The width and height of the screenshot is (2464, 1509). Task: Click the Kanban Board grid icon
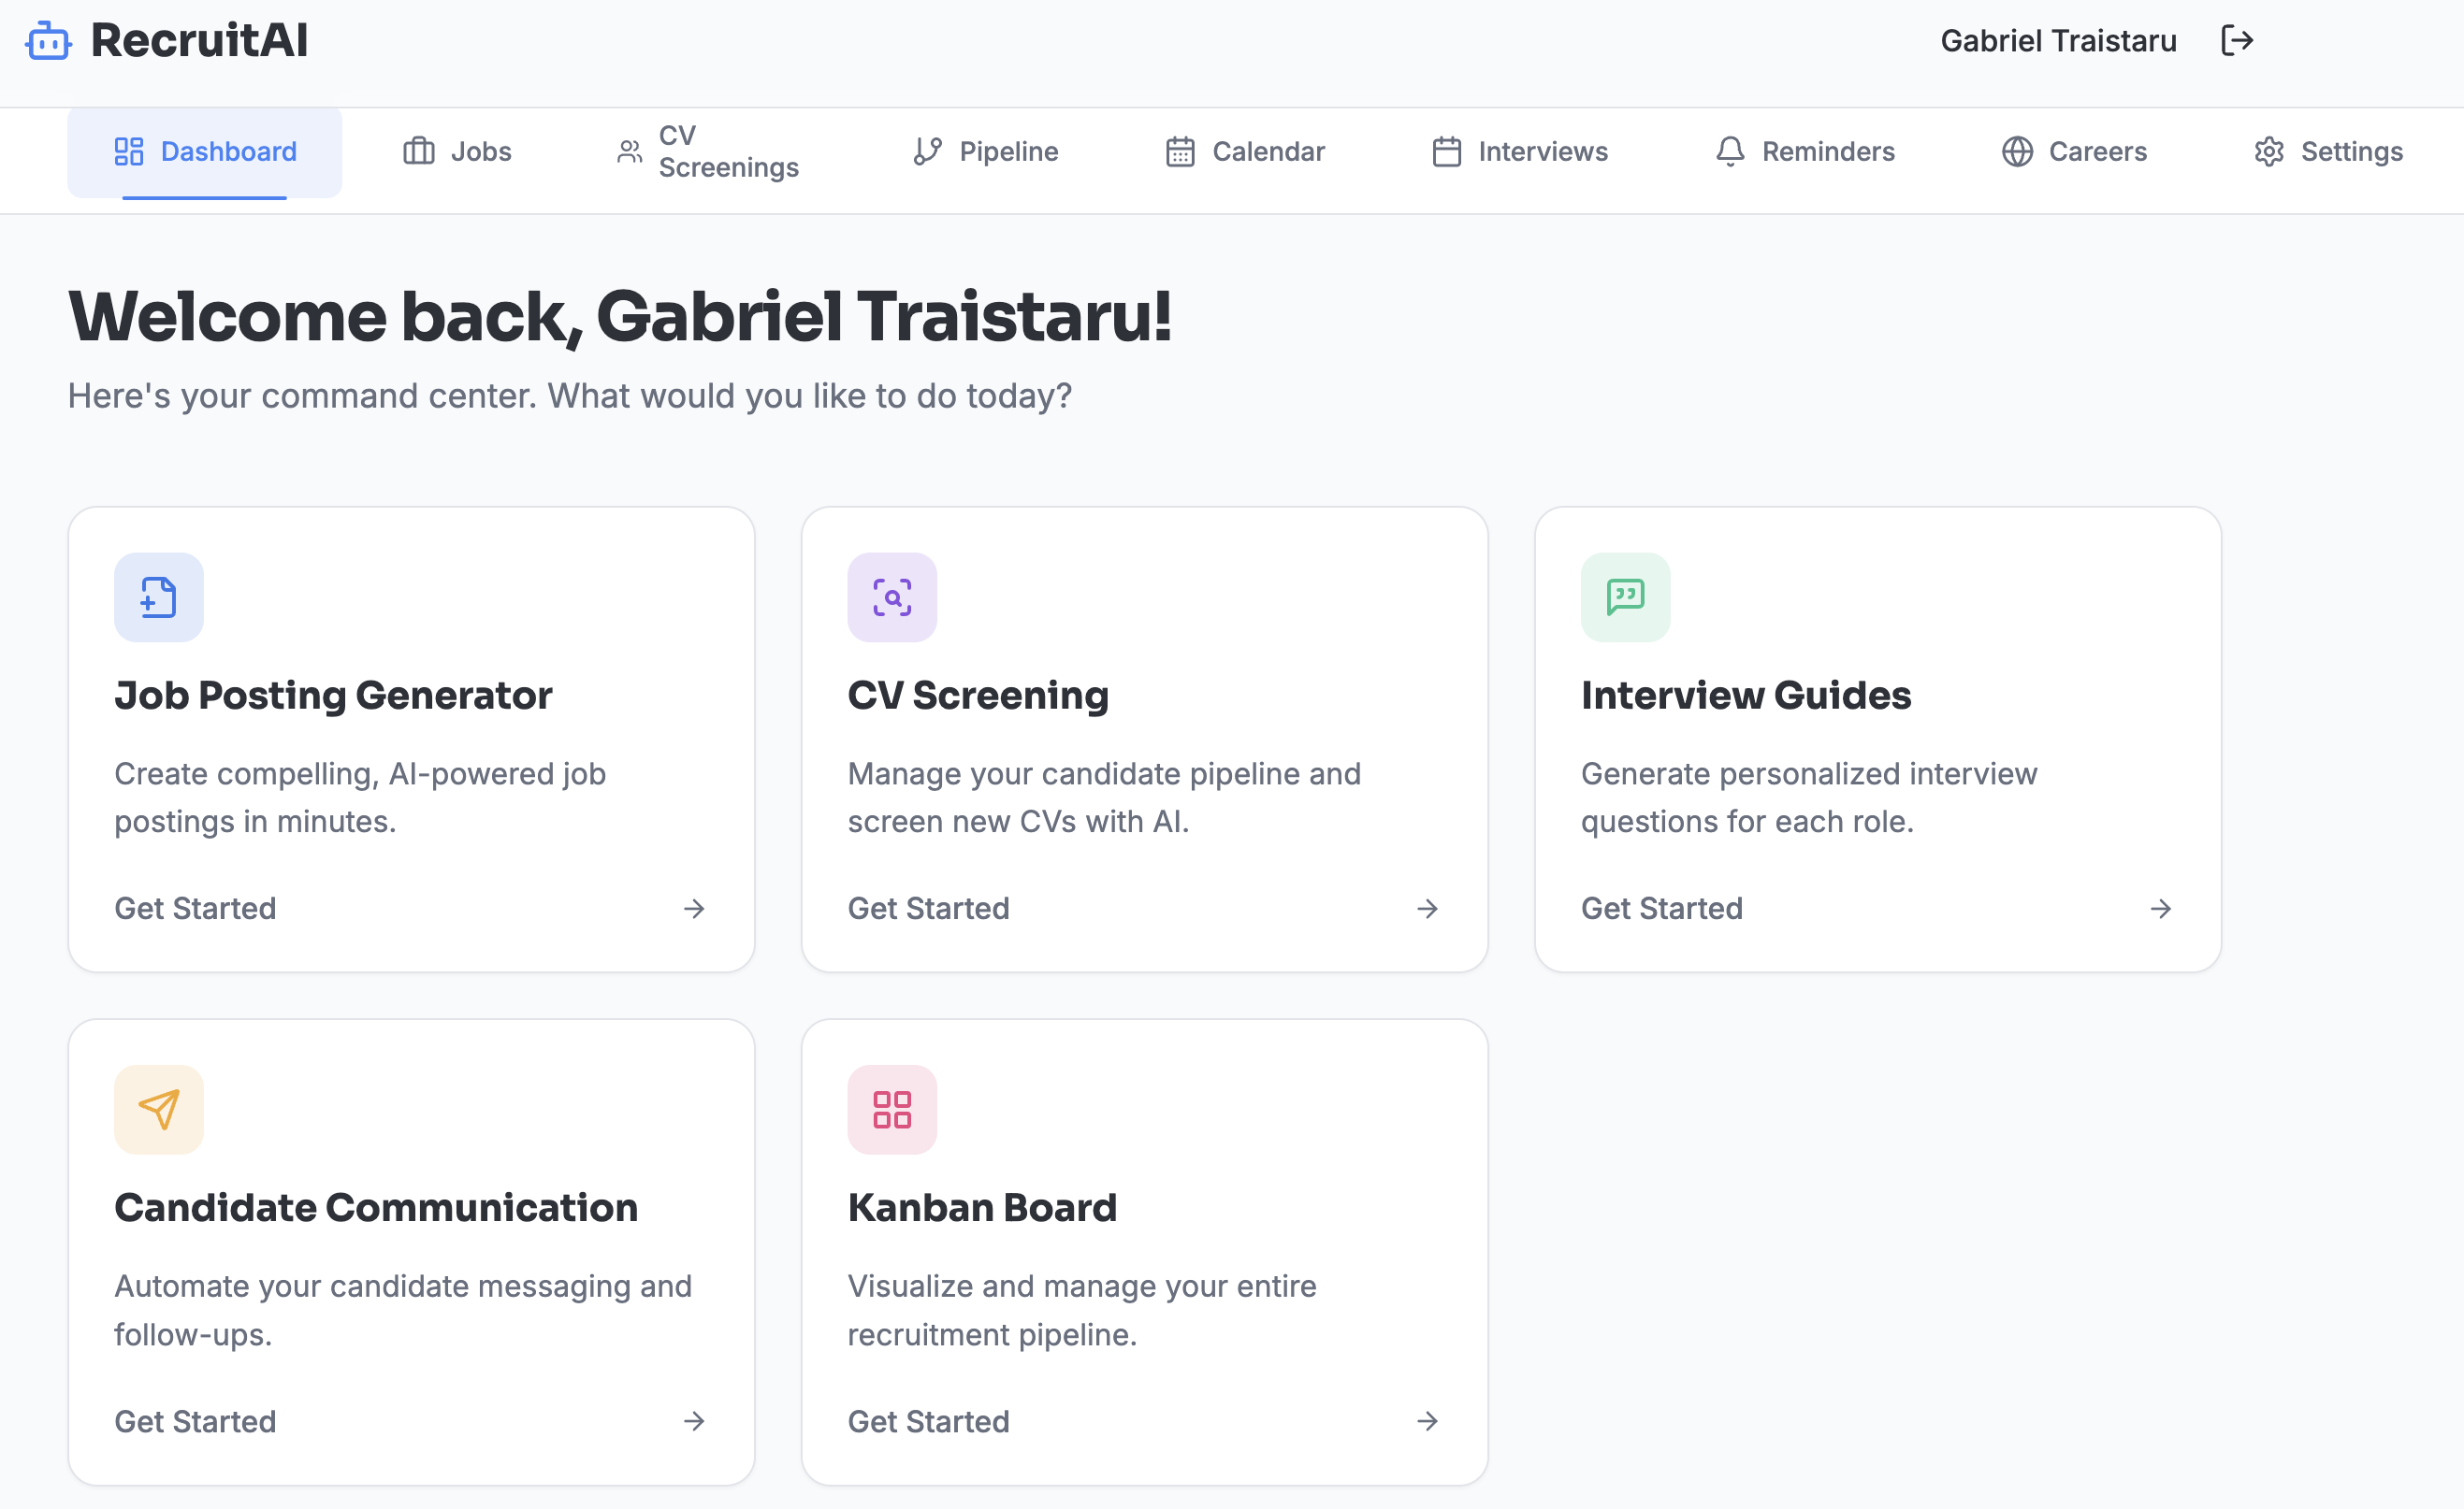click(x=892, y=1109)
